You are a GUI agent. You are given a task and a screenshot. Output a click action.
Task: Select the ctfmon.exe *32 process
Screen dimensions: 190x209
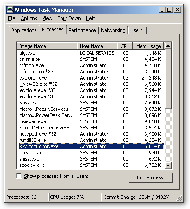[x=90, y=72]
